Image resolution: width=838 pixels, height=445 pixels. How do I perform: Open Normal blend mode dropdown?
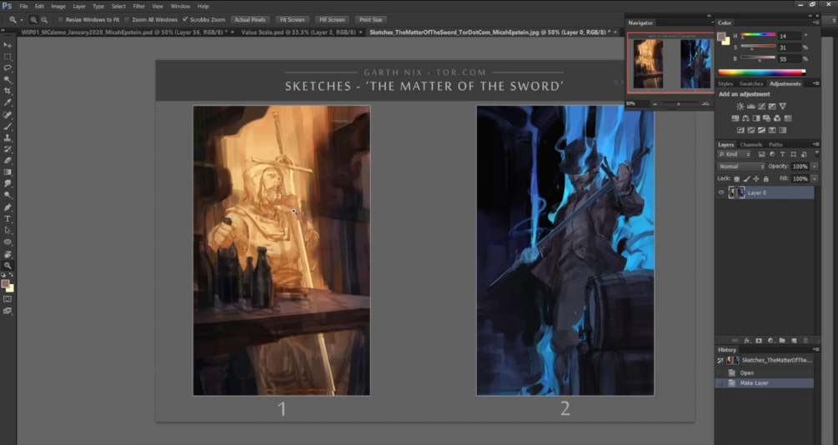741,167
